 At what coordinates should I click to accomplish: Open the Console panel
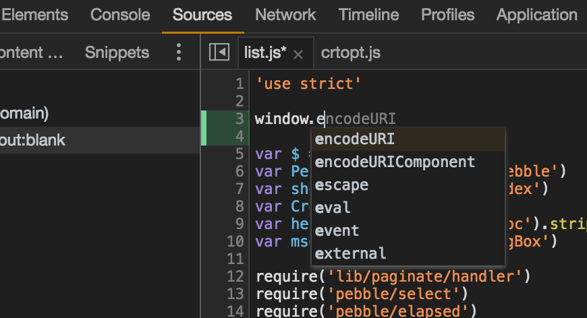pos(120,15)
